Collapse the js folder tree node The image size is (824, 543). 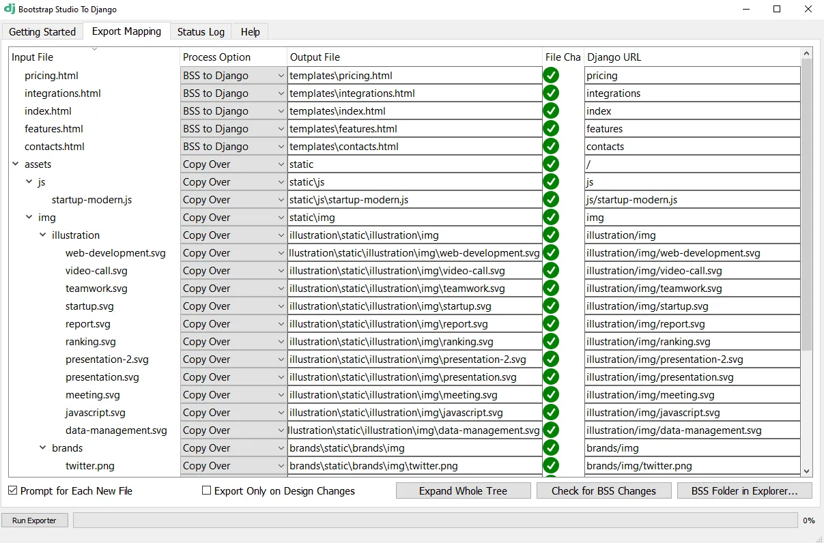(x=29, y=181)
